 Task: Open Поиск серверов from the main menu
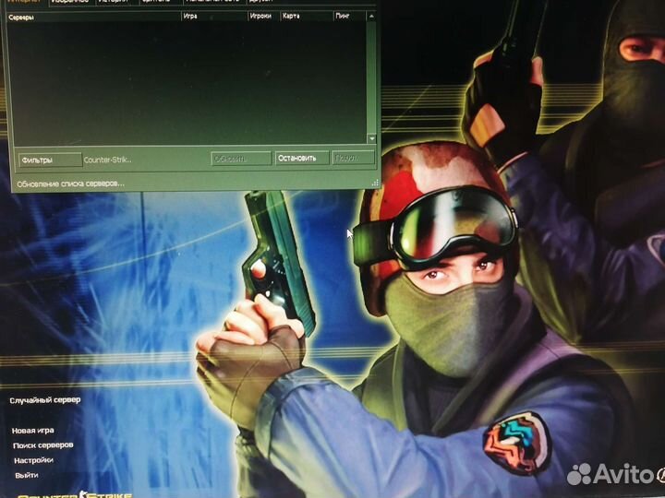[42, 445]
